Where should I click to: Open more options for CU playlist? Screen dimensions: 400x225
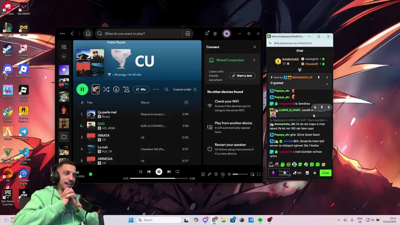(x=156, y=89)
